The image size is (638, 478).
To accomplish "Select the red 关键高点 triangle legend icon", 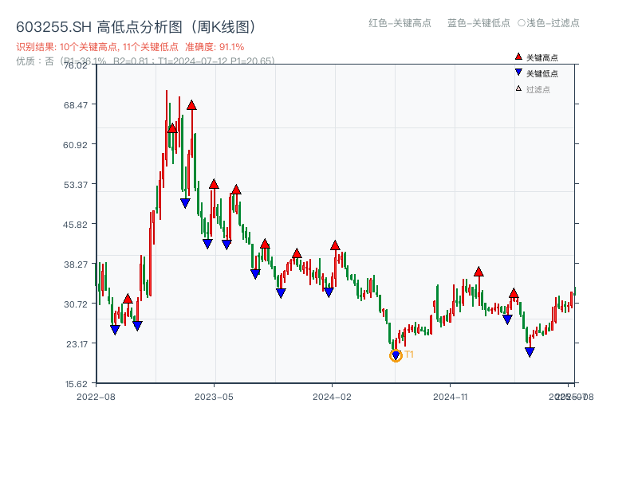I will point(517,56).
